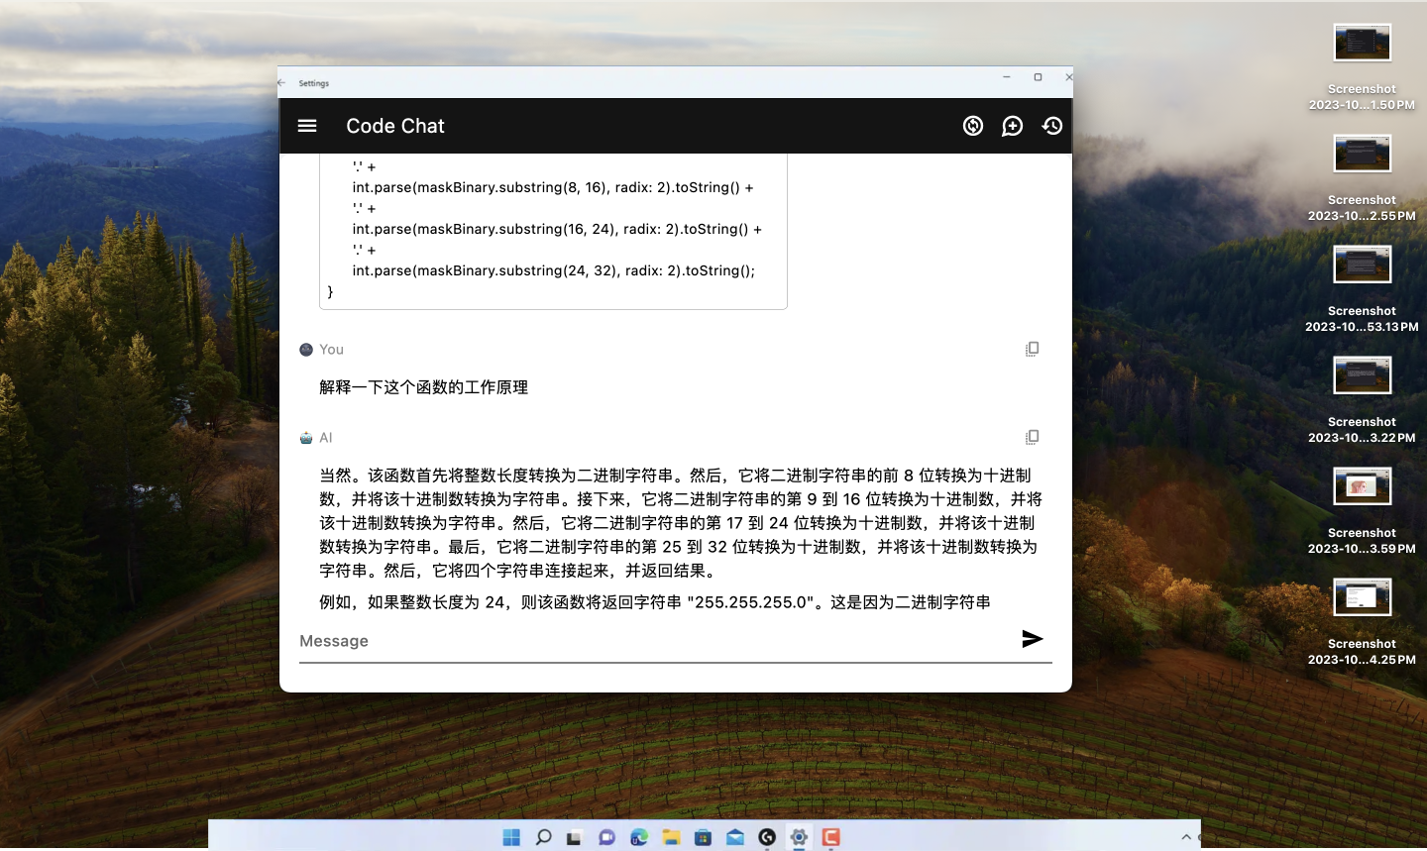Open chat history clock icon

point(1052,126)
